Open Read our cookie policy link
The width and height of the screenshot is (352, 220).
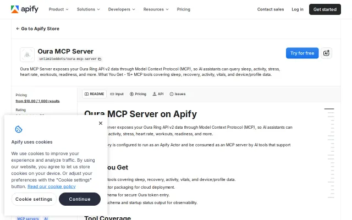[51, 186]
